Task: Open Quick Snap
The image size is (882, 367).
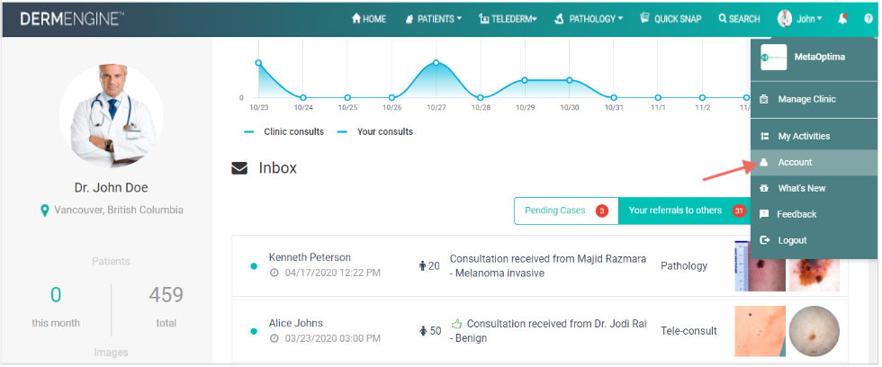Action: click(x=671, y=19)
